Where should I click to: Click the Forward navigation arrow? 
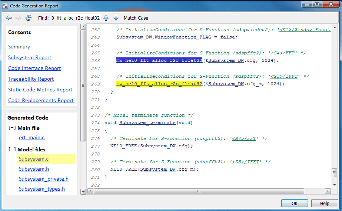point(18,18)
